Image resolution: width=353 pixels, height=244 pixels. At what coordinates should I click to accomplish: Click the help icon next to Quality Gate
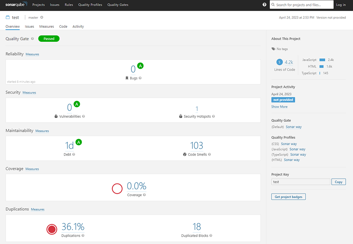click(33, 39)
